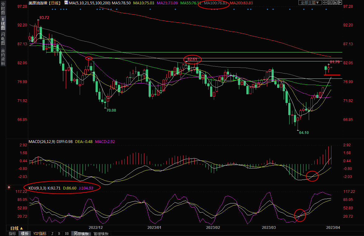
Task: Click the 另存模板 button
Action: pos(81,234)
